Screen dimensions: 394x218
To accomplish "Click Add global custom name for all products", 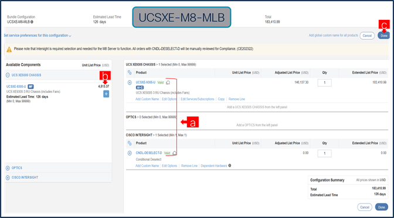I will 334,35.
